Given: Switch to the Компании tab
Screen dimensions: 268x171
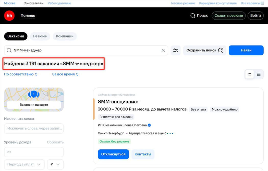Looking at the screenshot, I should tap(65, 36).
